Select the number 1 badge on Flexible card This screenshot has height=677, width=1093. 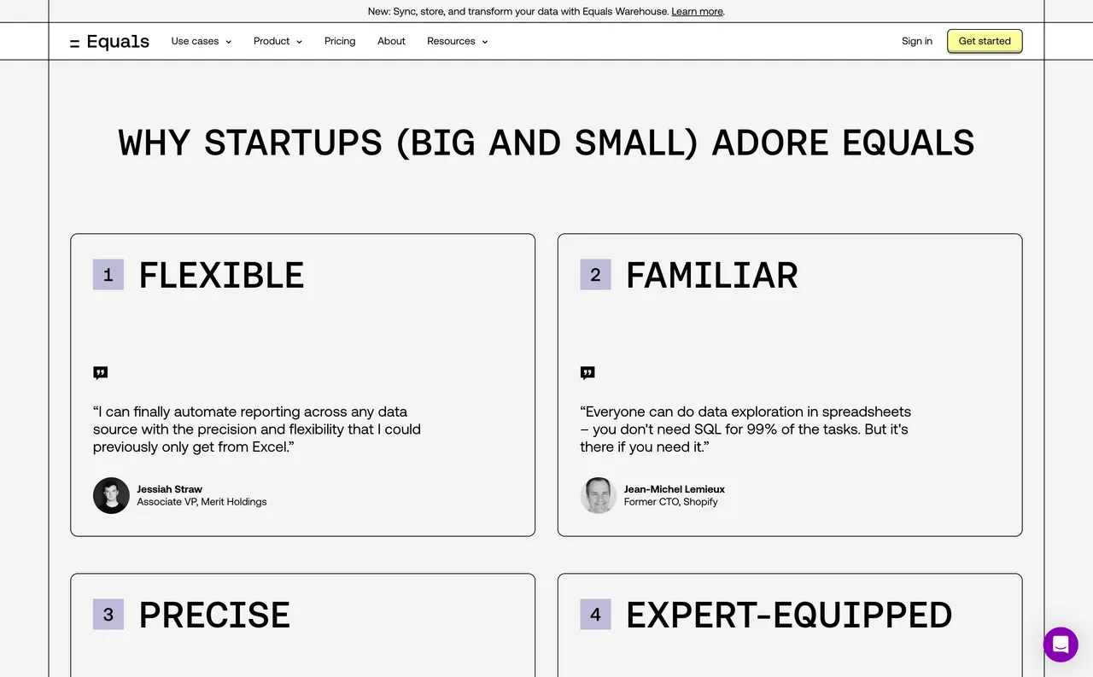[x=108, y=274]
